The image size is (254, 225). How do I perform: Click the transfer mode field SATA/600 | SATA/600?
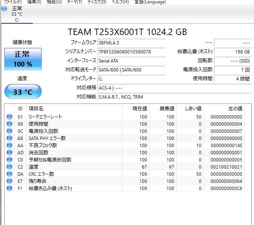pos(132,70)
